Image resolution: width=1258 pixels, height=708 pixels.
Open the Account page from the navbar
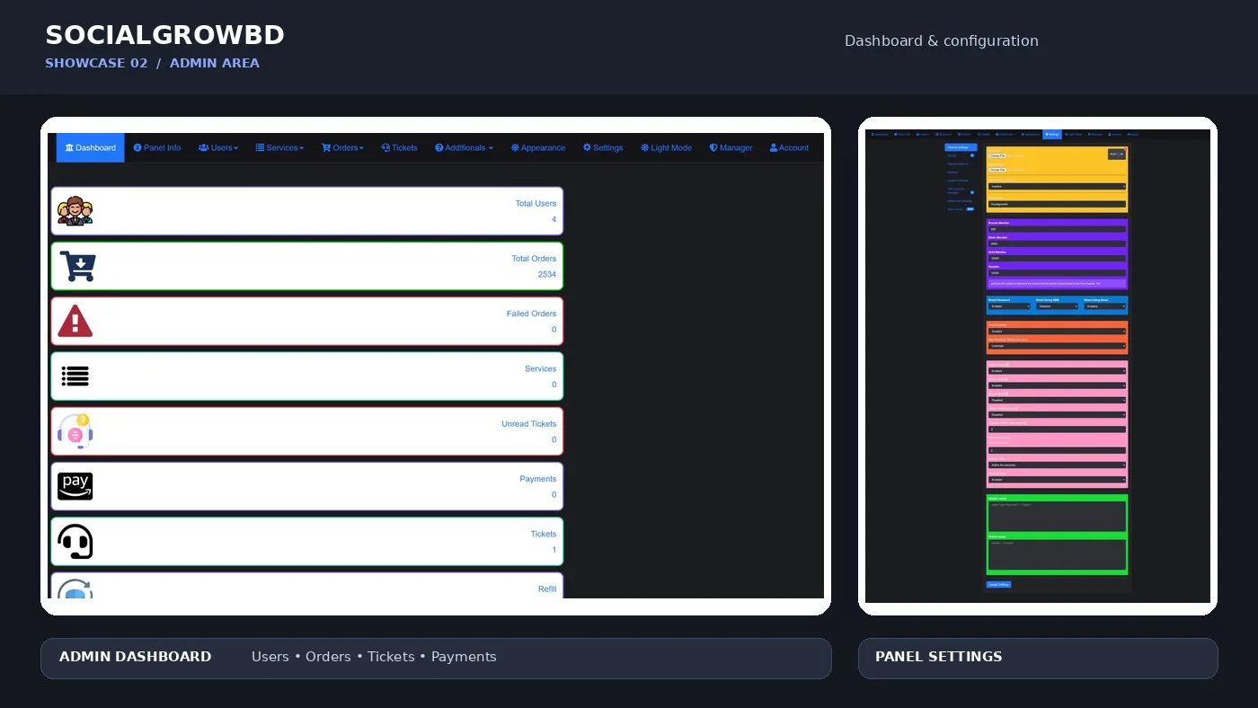coord(789,147)
